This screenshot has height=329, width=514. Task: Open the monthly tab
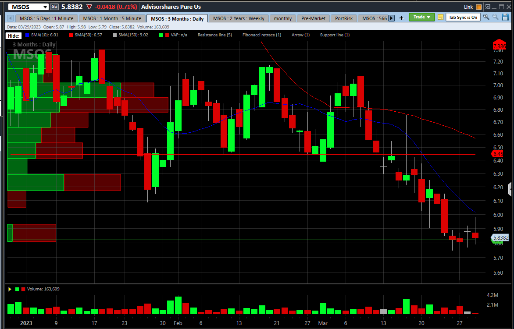[x=282, y=18]
